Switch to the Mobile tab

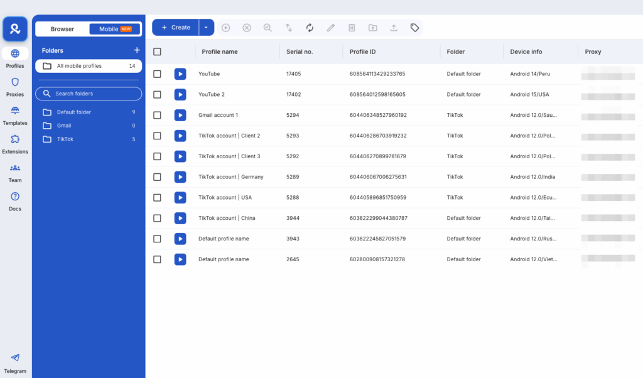coord(115,29)
